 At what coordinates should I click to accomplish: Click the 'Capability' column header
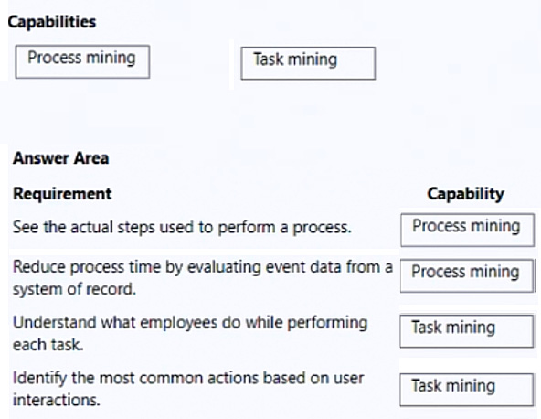click(x=466, y=194)
